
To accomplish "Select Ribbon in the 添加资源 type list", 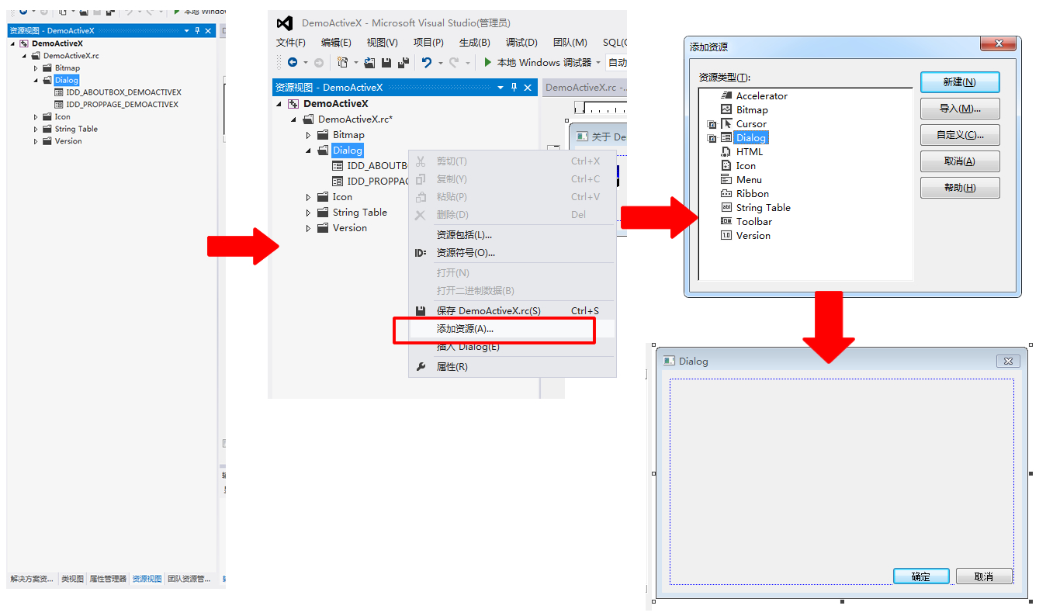I will pyautogui.click(x=753, y=193).
